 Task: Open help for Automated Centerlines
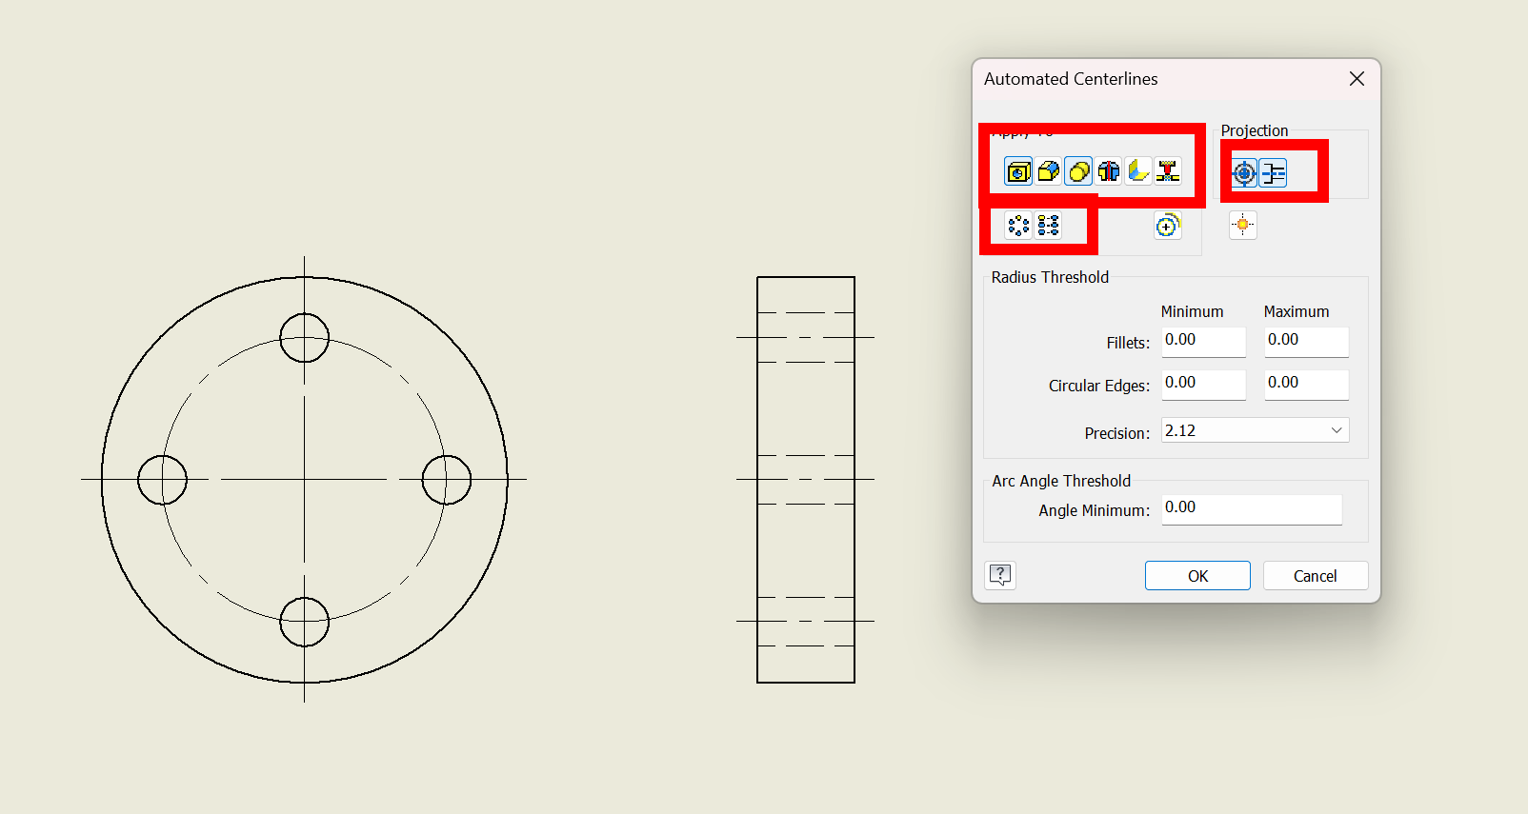[1000, 575]
